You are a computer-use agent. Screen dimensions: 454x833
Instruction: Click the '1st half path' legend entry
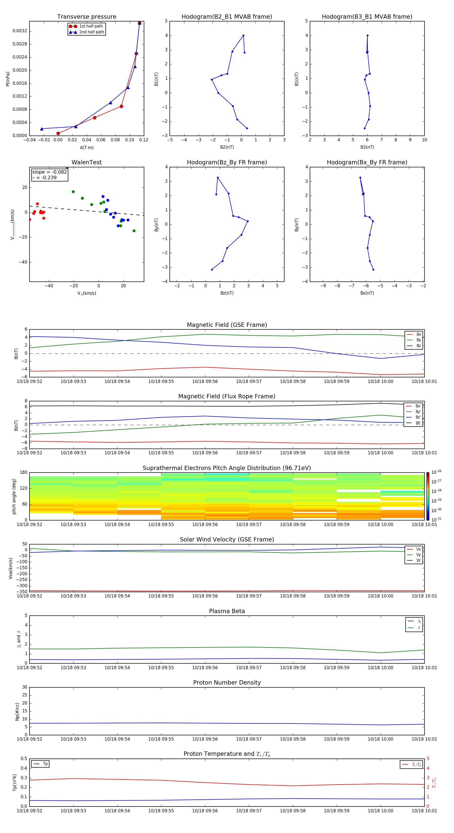tap(86, 26)
